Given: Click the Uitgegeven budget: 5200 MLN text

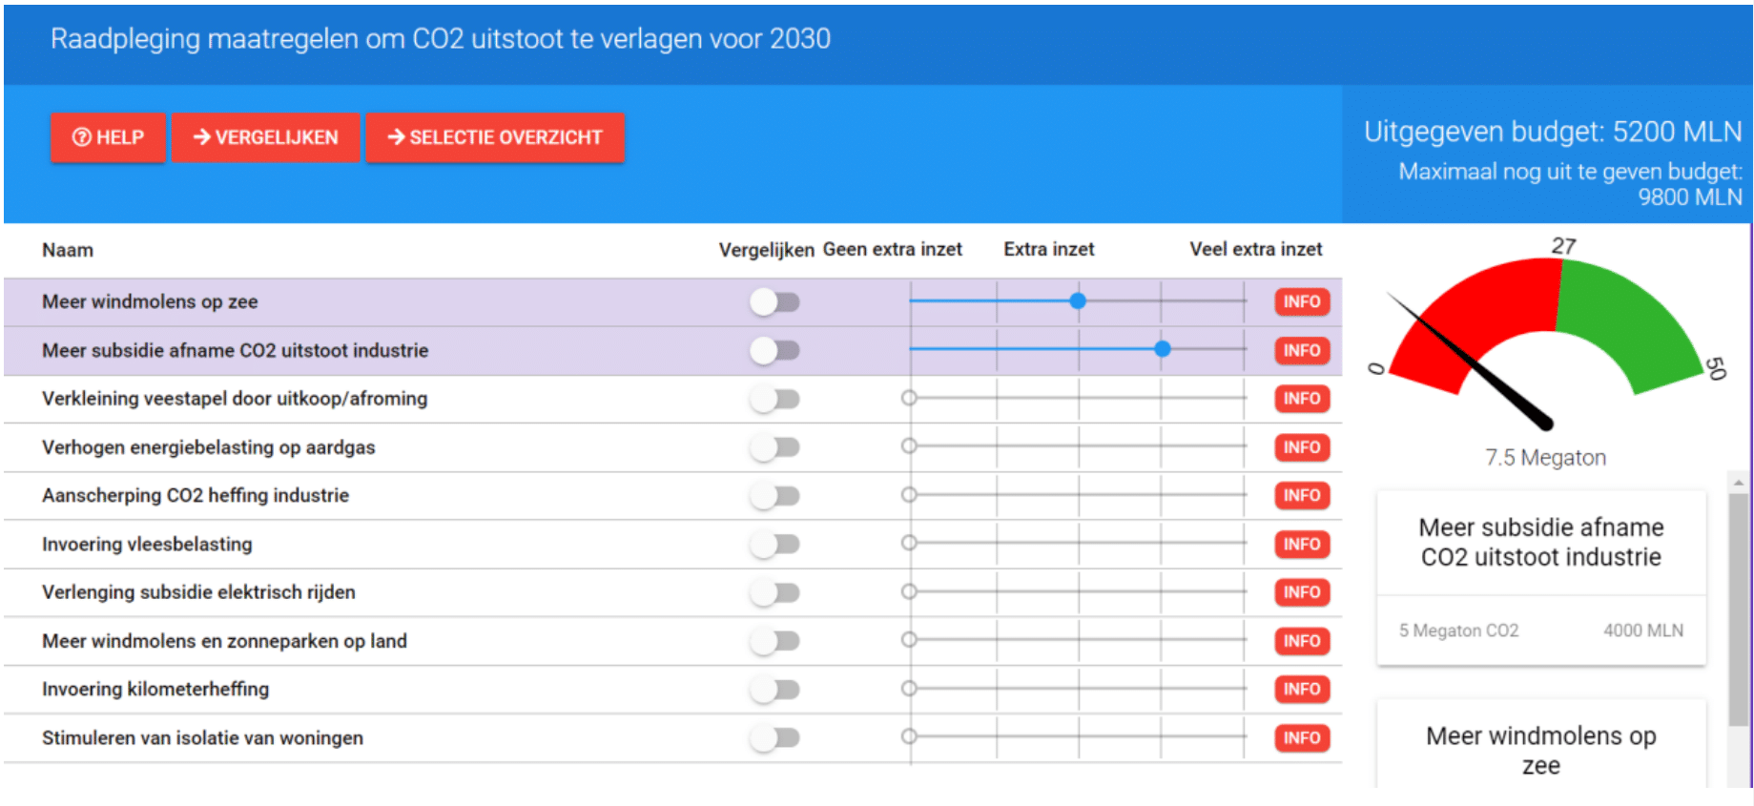Looking at the screenshot, I should tap(1553, 132).
